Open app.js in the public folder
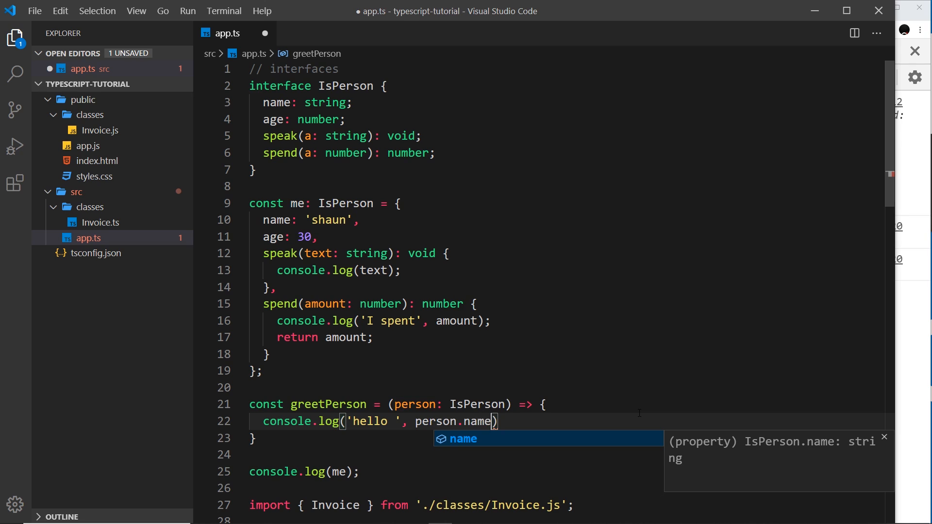 pos(88,146)
